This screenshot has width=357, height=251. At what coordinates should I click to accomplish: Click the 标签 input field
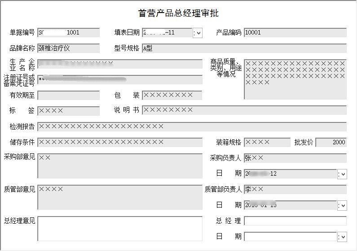coord(69,111)
